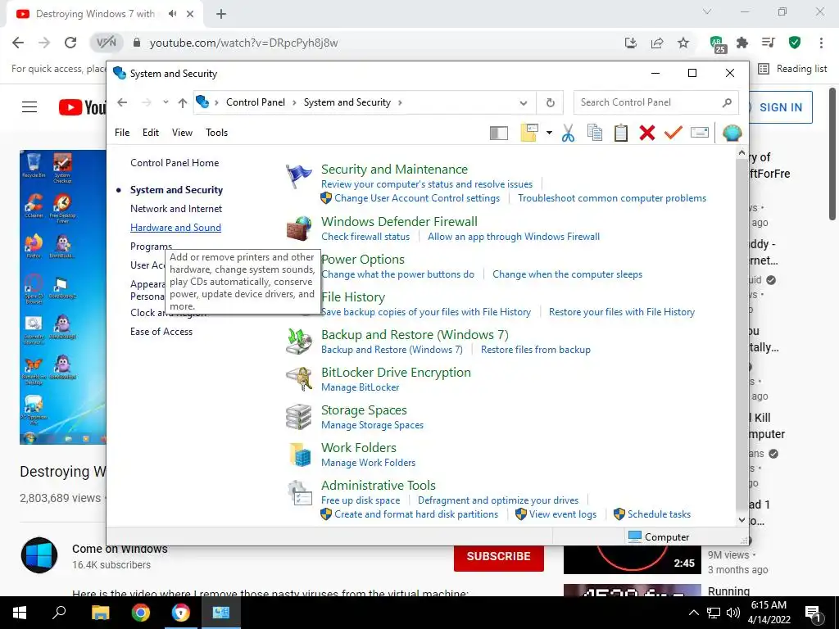Expand the address bar history dropdown
Viewport: 839px width, 629px height.
pyautogui.click(x=524, y=102)
